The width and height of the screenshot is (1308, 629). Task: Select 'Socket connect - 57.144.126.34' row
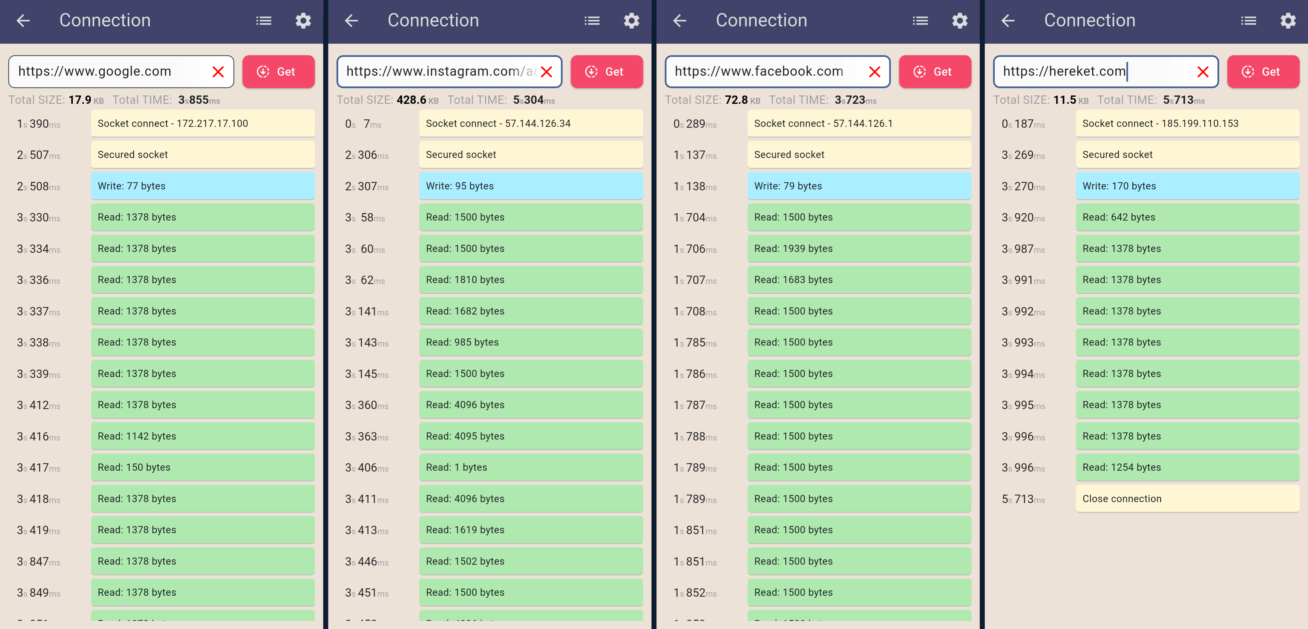coord(531,123)
